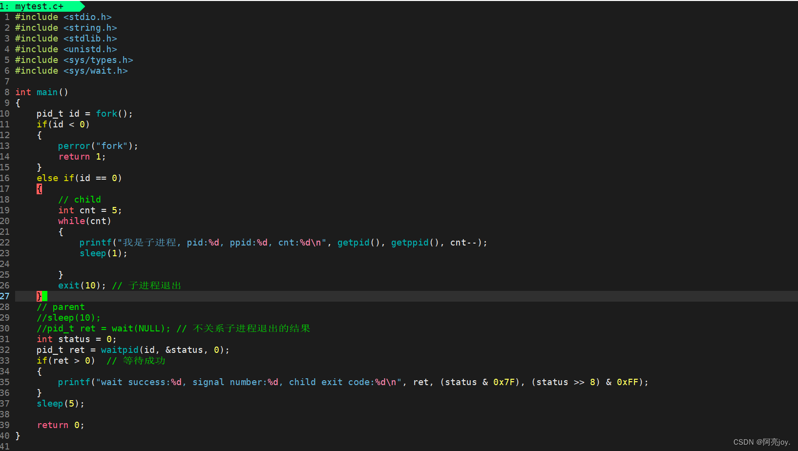Click the <string.h> include text
Screen dimensions: 798x451
pyautogui.click(x=90, y=28)
